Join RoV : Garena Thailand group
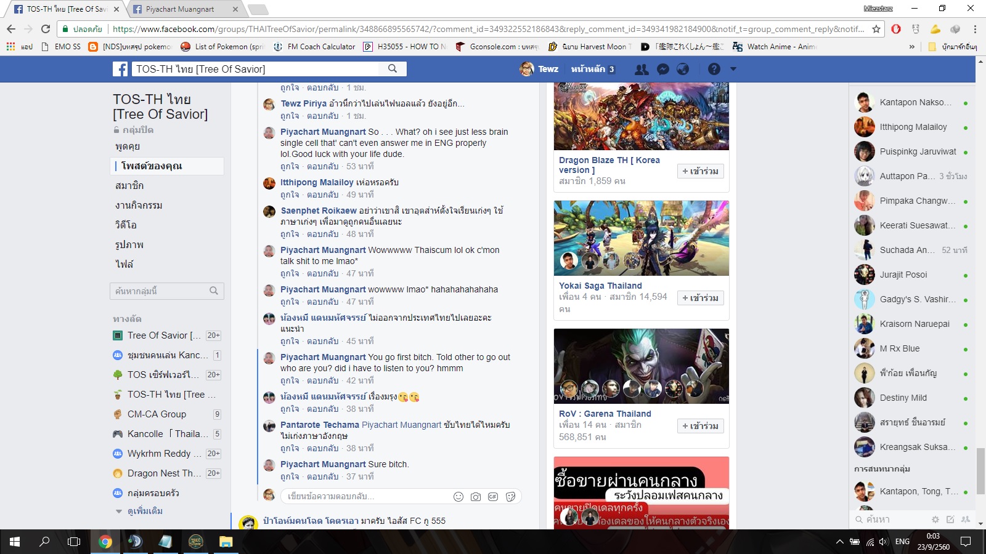Viewport: 986px width, 554px height. (700, 426)
